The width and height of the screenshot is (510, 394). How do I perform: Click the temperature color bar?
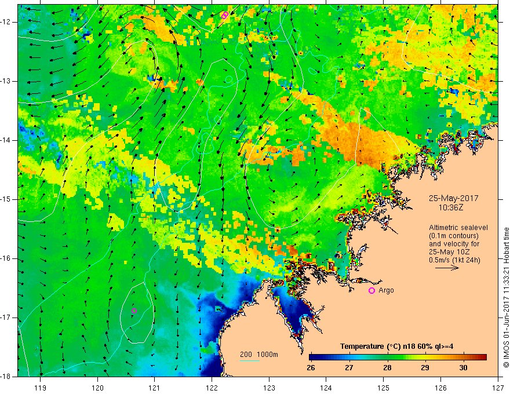click(x=398, y=357)
